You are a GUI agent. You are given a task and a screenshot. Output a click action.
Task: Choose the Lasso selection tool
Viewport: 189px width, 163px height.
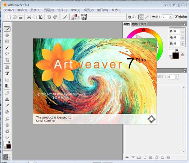tap(7, 54)
